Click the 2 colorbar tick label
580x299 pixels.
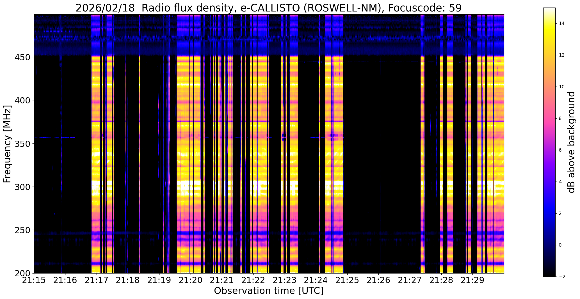point(560,214)
